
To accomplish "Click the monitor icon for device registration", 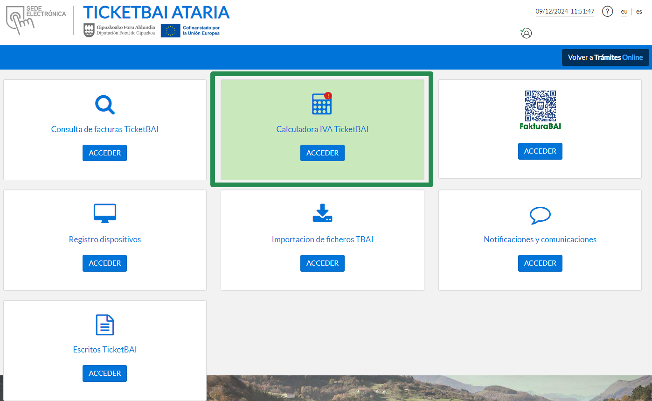I will [x=105, y=214].
